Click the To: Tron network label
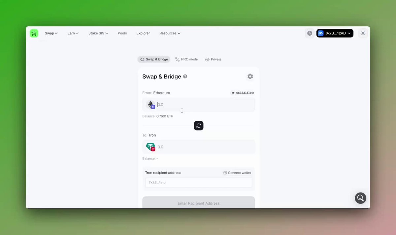 click(x=149, y=135)
